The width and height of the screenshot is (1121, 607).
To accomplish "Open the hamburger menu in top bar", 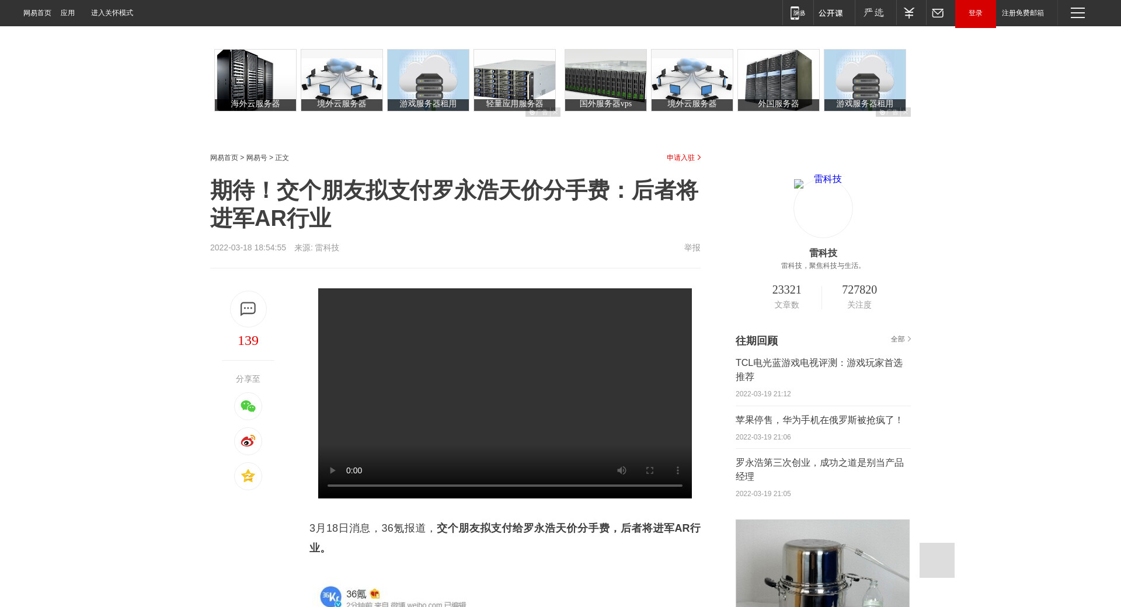I will pos(1077,13).
